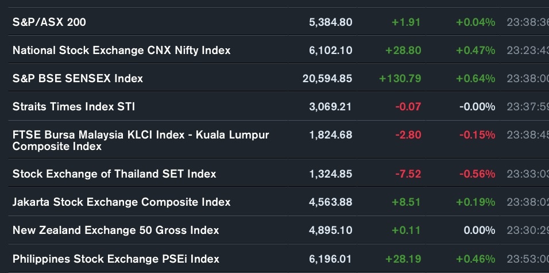Click the 5,384.80 value for ASX 200
Image resolution: width=549 pixels, height=273 pixels.
[331, 22]
